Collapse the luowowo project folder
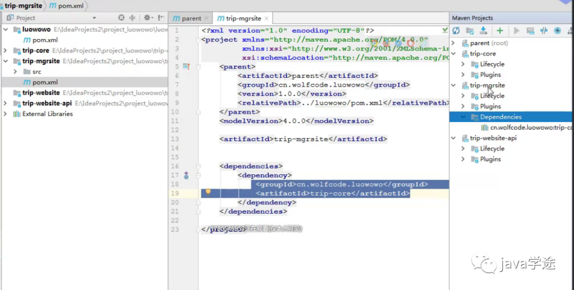The image size is (574, 290). tap(5, 29)
